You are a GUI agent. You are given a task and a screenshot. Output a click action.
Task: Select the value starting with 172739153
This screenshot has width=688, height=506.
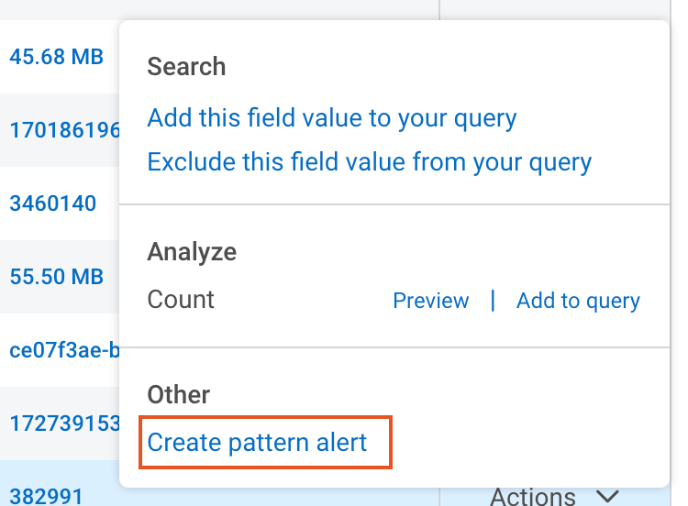click(64, 423)
